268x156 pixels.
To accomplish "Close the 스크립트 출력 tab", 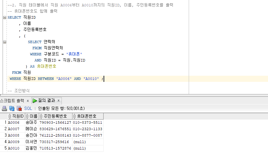I will pyautogui.click(x=28, y=101).
